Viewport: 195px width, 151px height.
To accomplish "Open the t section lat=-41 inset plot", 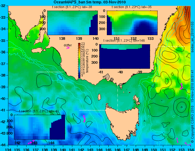I will [x=40, y=127].
